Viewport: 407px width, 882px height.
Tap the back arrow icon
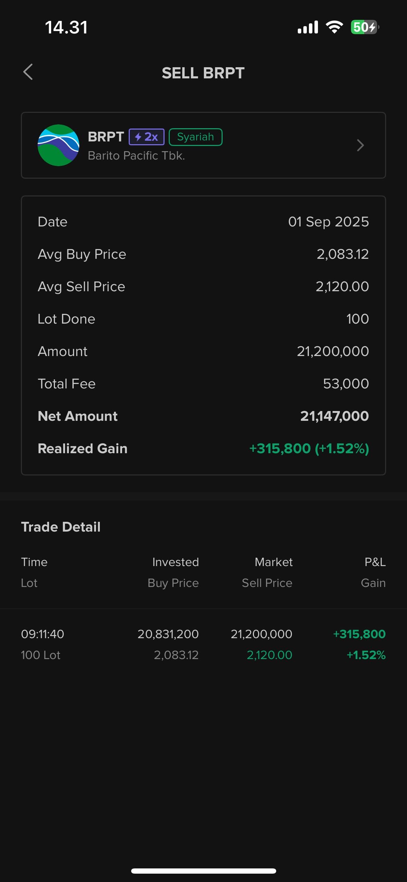[28, 72]
